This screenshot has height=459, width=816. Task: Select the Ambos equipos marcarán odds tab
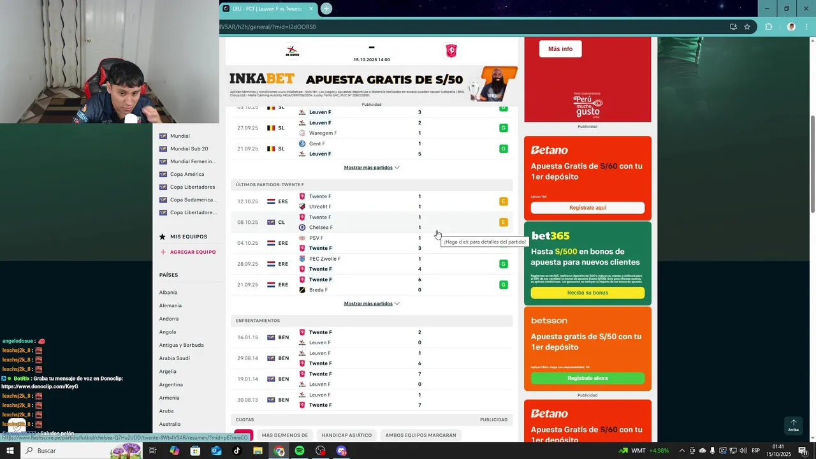421,435
